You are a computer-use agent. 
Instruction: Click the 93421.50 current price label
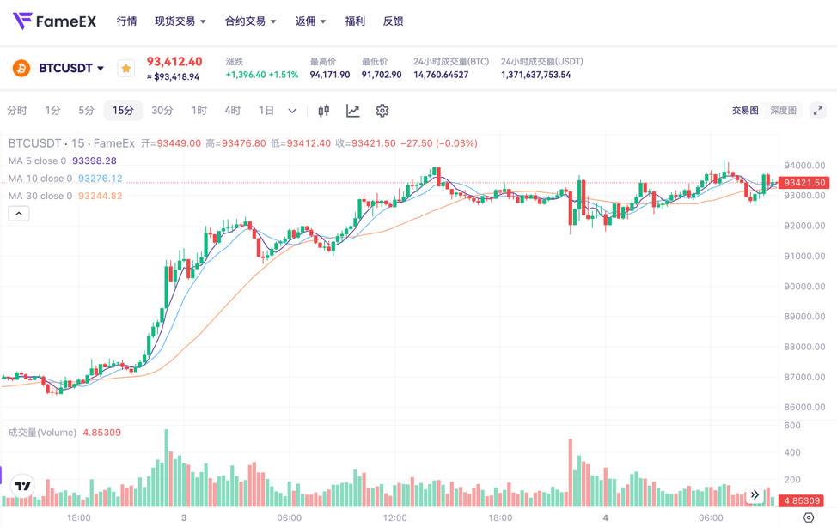point(805,183)
